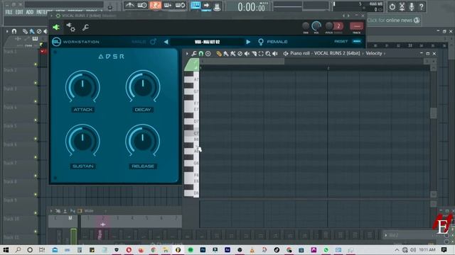Click the power icon in top right toolbar
455x255 pixels.
click(x=392, y=6)
